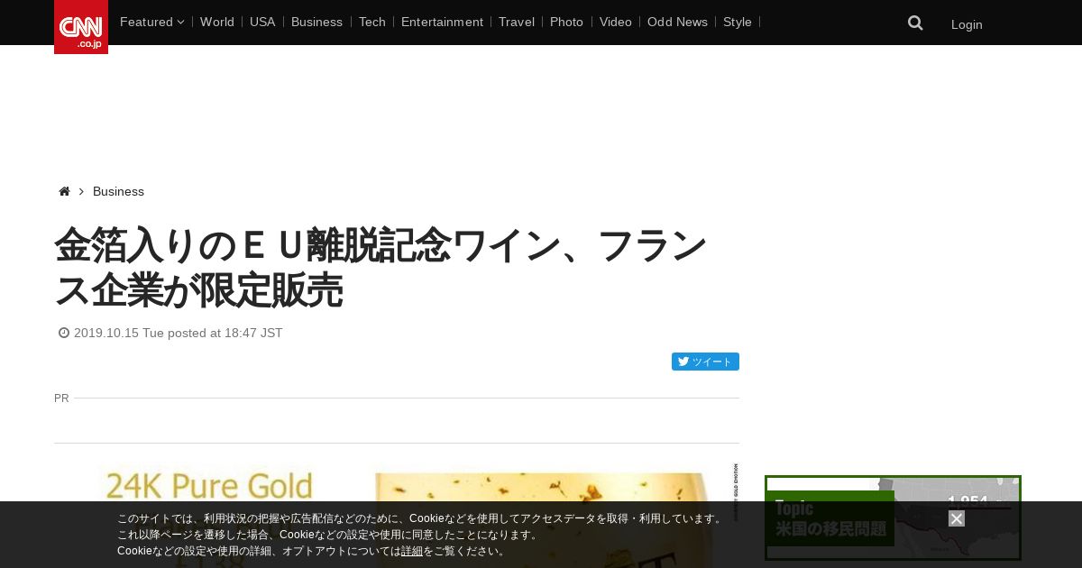Click the Login link
The width and height of the screenshot is (1082, 568).
pos(967,24)
